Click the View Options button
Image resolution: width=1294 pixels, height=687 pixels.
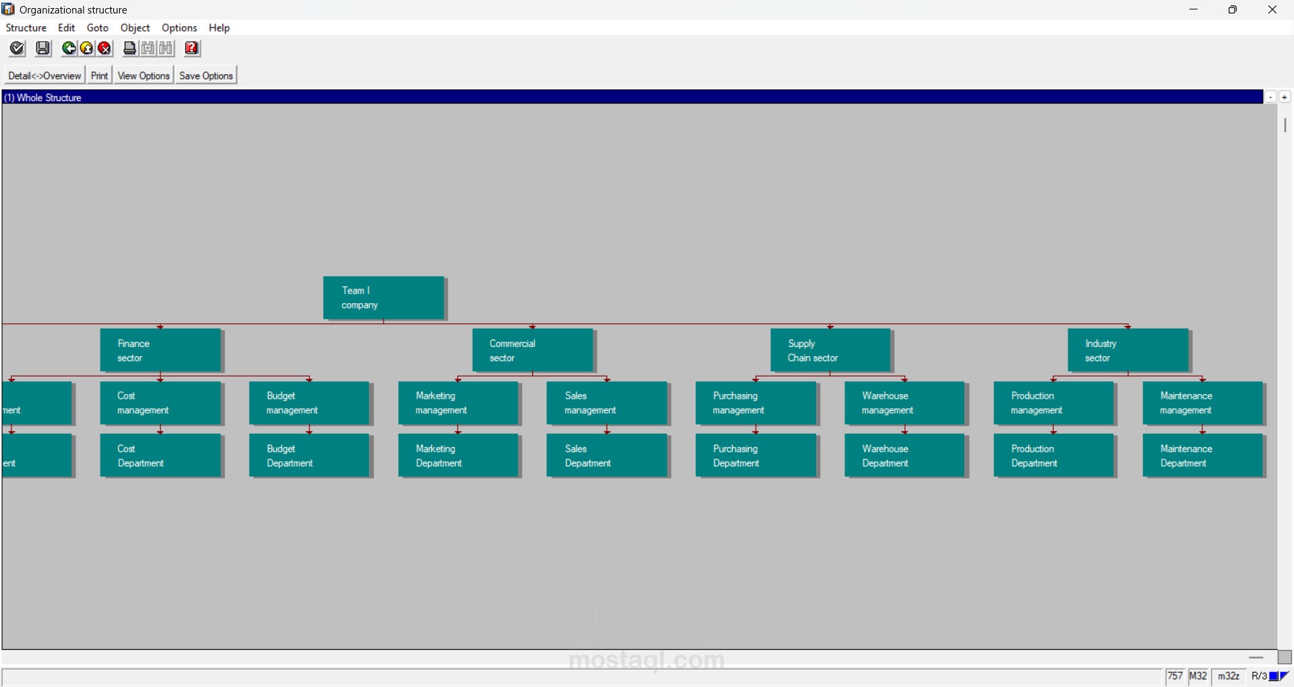143,75
